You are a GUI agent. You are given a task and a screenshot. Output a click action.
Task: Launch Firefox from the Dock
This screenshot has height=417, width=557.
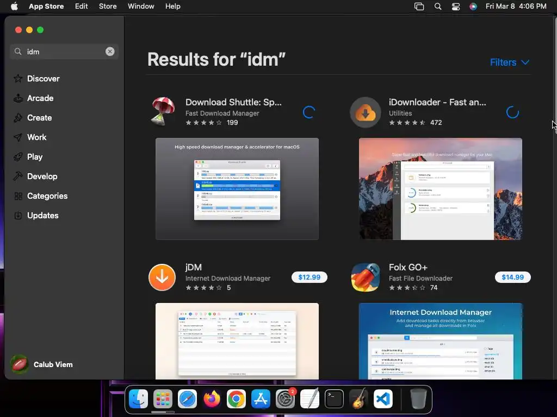pos(212,399)
